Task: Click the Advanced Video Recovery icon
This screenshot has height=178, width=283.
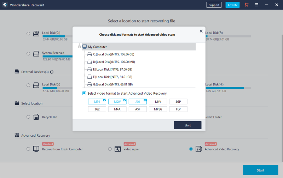Action: (199, 149)
